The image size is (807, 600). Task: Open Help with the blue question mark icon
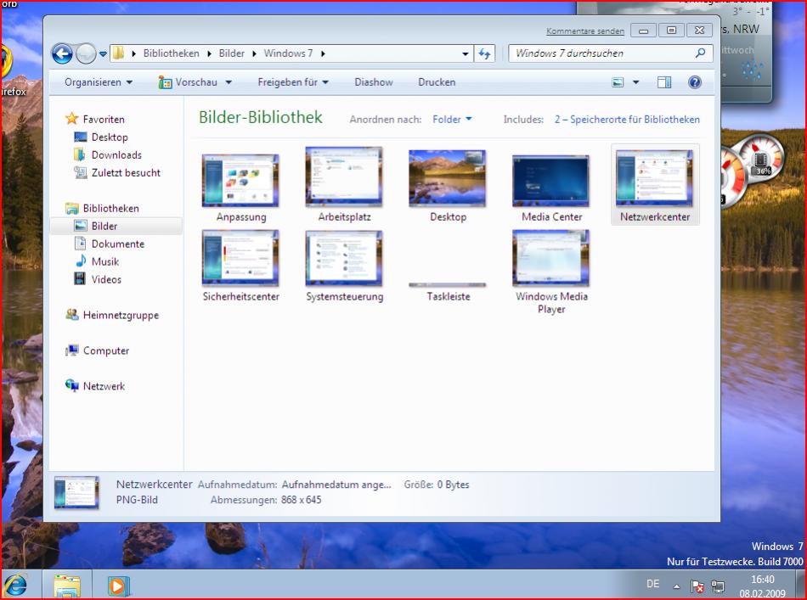pyautogui.click(x=695, y=82)
